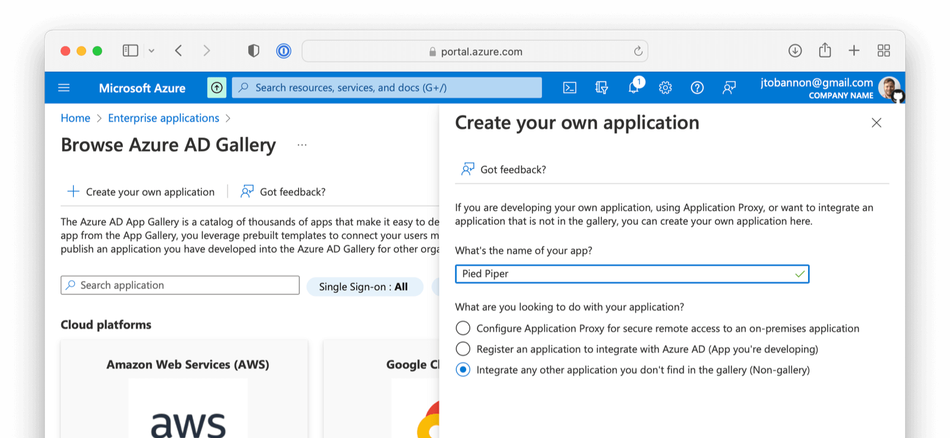Viewport: 950px width, 438px height.
Task: Click the app name field containing Pied Piper
Action: [x=632, y=274]
